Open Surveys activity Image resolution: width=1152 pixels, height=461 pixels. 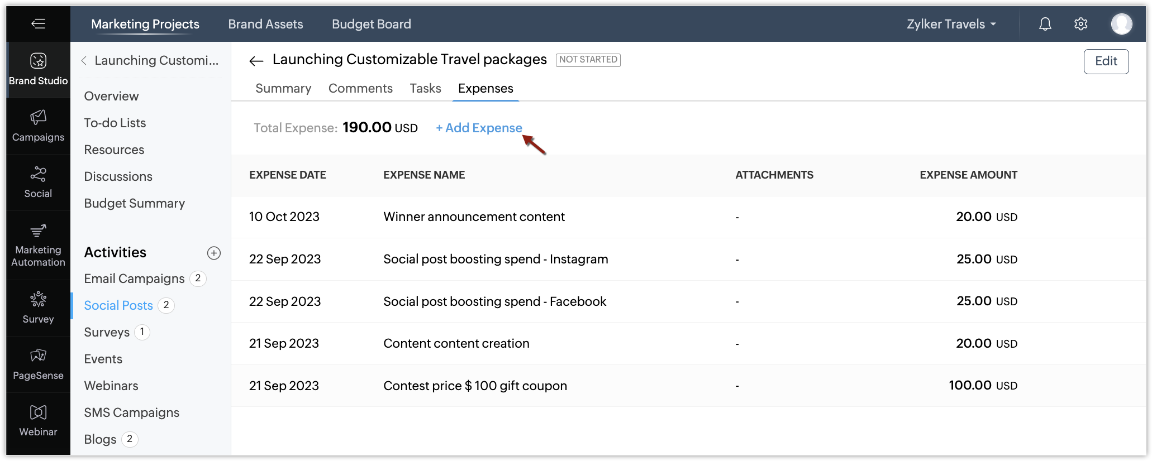tap(107, 332)
